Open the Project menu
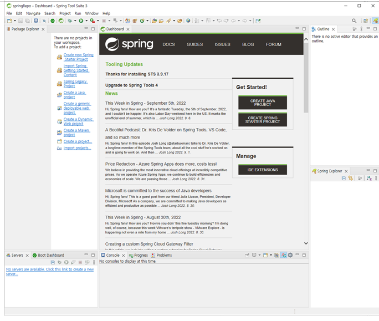Image resolution: width=379 pixels, height=321 pixels. click(x=65, y=13)
